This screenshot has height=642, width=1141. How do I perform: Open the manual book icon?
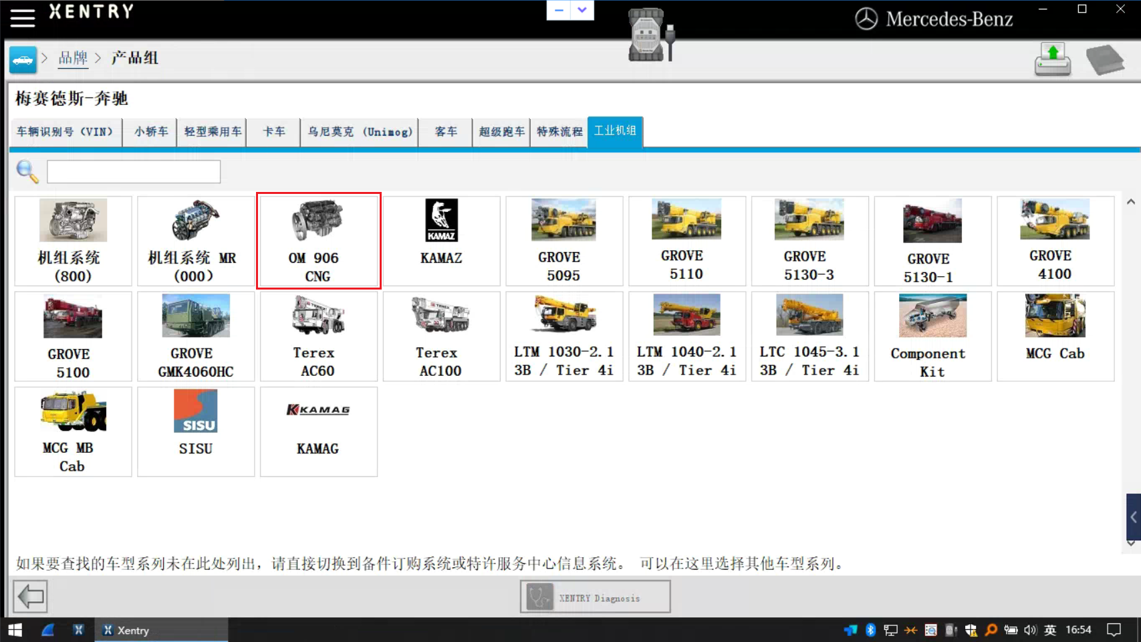(1105, 60)
